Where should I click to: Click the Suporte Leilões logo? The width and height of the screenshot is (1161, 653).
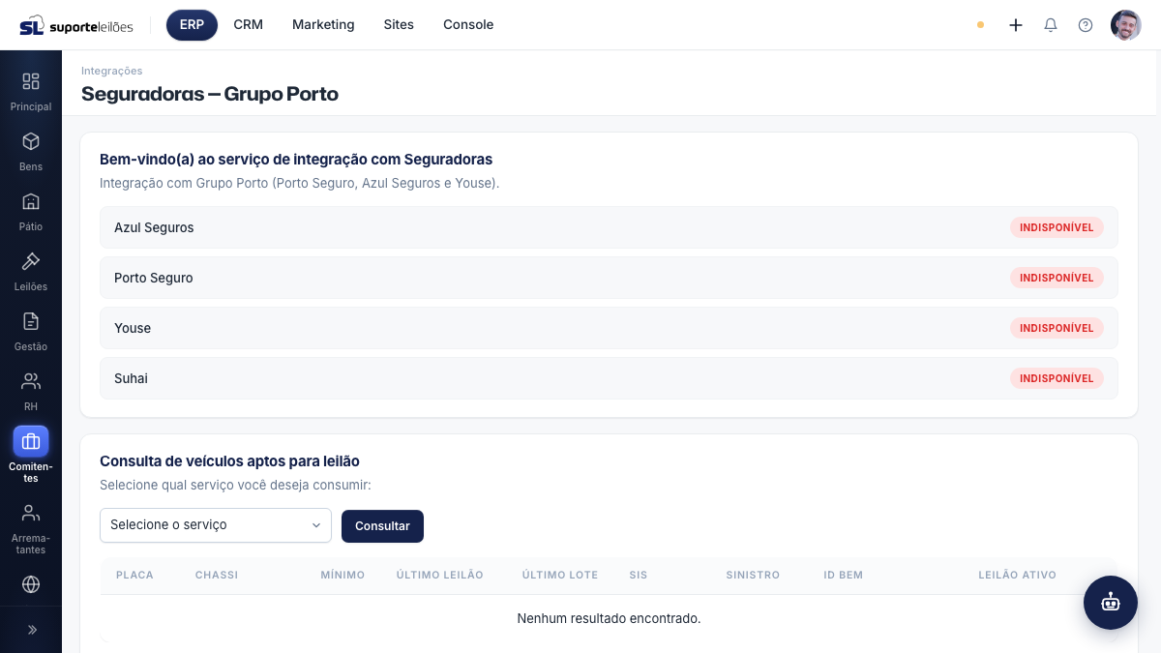coord(76,25)
